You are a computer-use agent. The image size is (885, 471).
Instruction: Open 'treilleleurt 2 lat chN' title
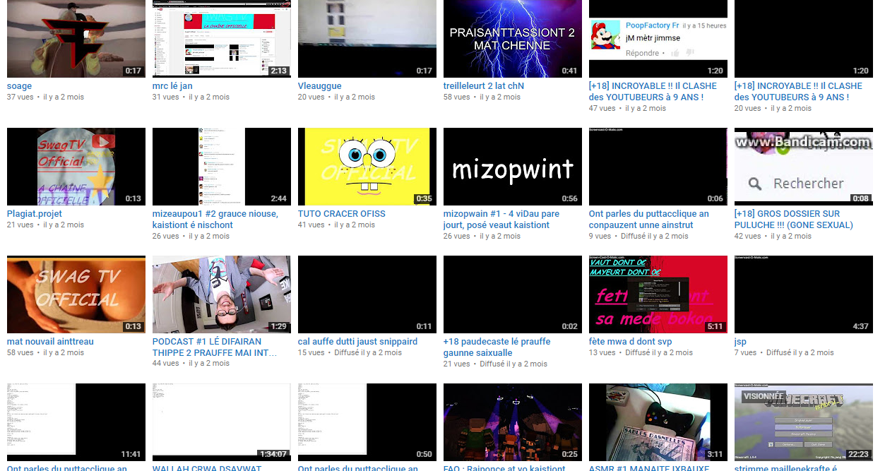483,86
